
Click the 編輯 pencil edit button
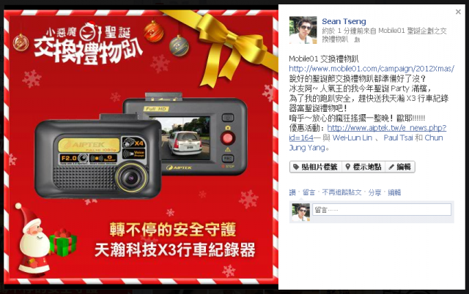(x=400, y=167)
